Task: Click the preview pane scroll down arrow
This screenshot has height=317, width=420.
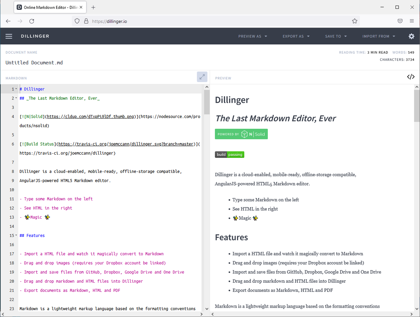Action: [417, 309]
